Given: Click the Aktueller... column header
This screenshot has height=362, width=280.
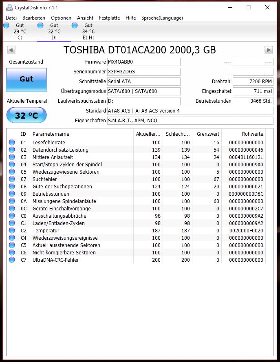Looking at the screenshot, I should point(148,134).
